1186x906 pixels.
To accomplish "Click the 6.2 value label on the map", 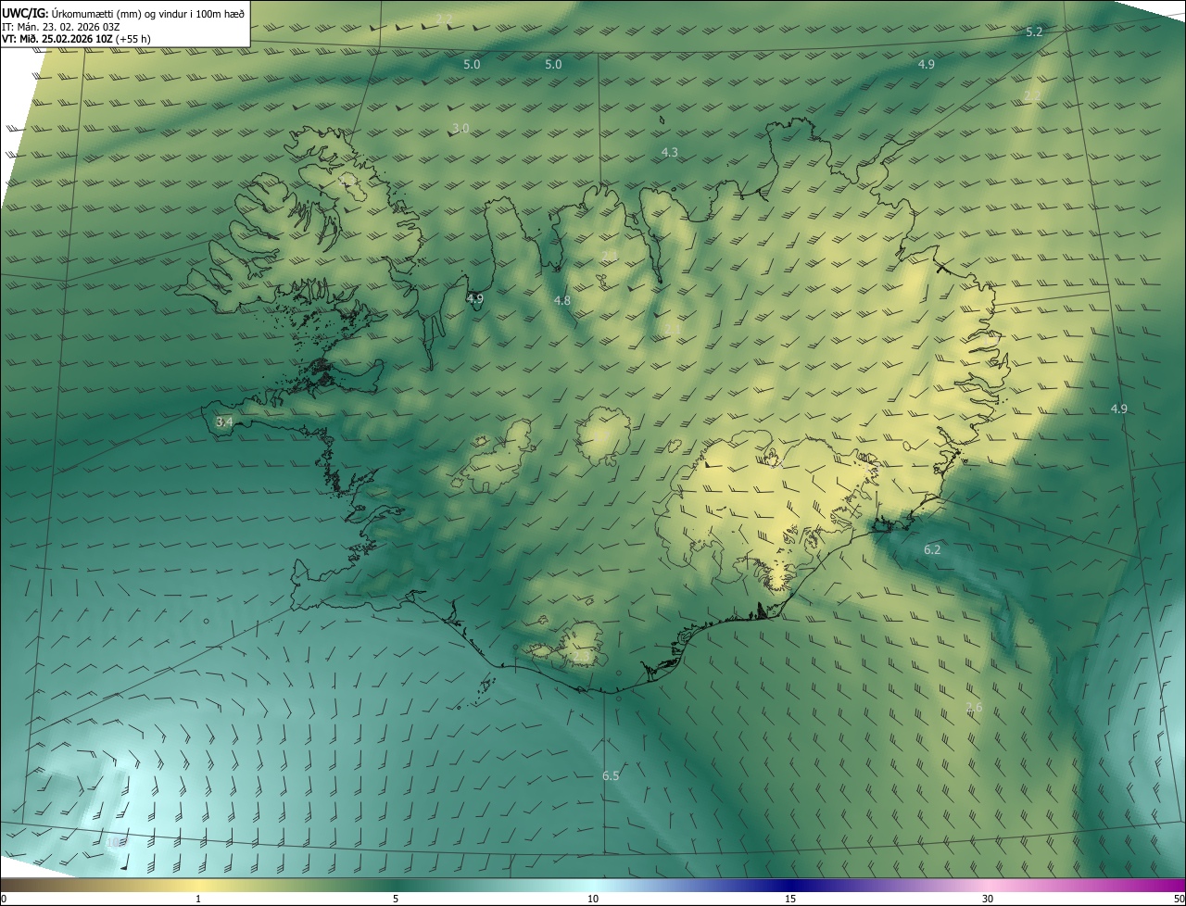I will pos(932,549).
